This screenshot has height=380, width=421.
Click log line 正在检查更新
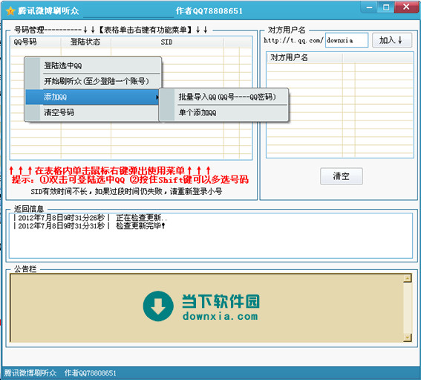(91, 218)
